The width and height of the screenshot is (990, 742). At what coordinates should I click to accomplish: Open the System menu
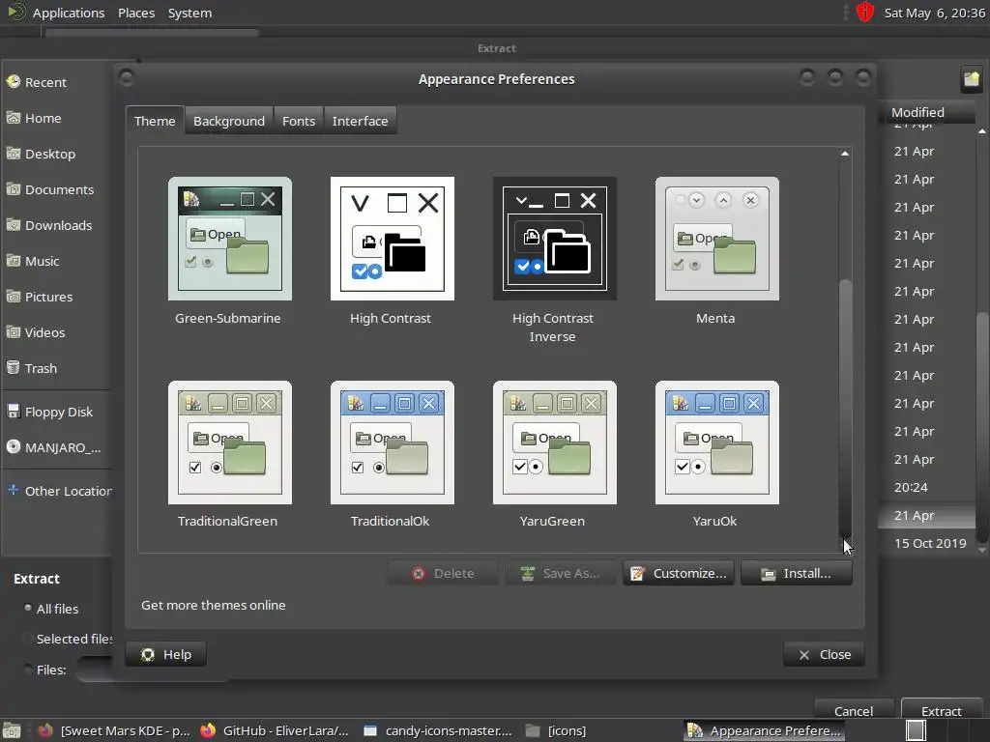(x=189, y=13)
